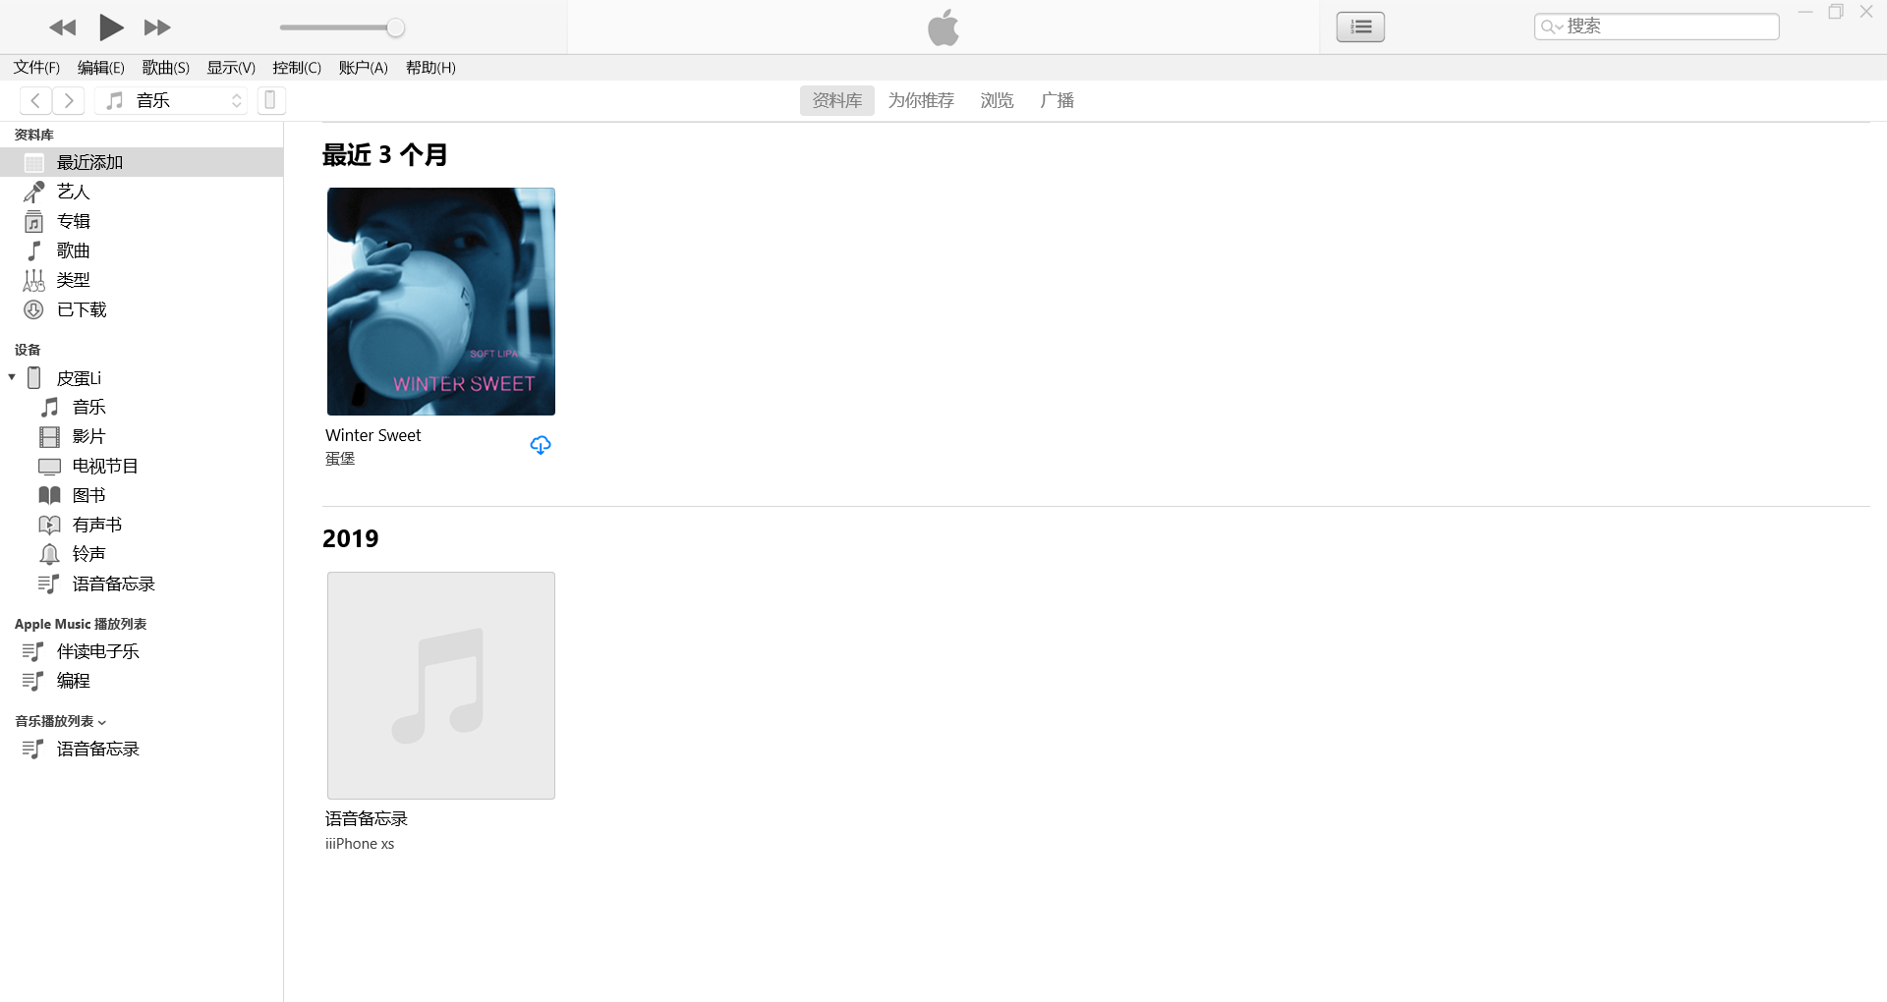Open the 账户(A) menu
The width and height of the screenshot is (1887, 1002).
tap(364, 68)
